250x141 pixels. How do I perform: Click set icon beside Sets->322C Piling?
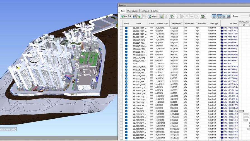pyautogui.click(x=222, y=78)
